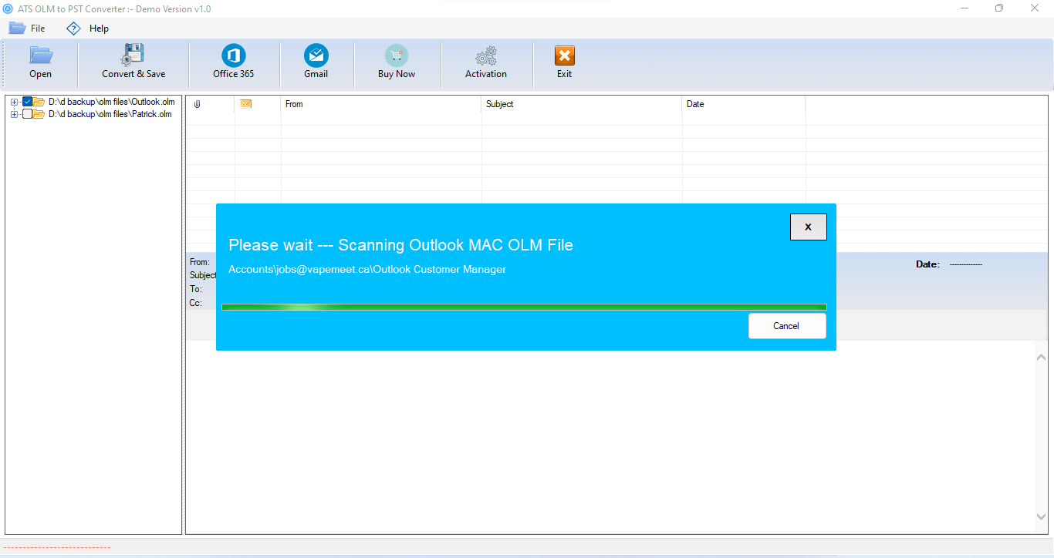Expand the Outlook.olm tree node
This screenshot has height=558, width=1054.
pyautogui.click(x=14, y=102)
